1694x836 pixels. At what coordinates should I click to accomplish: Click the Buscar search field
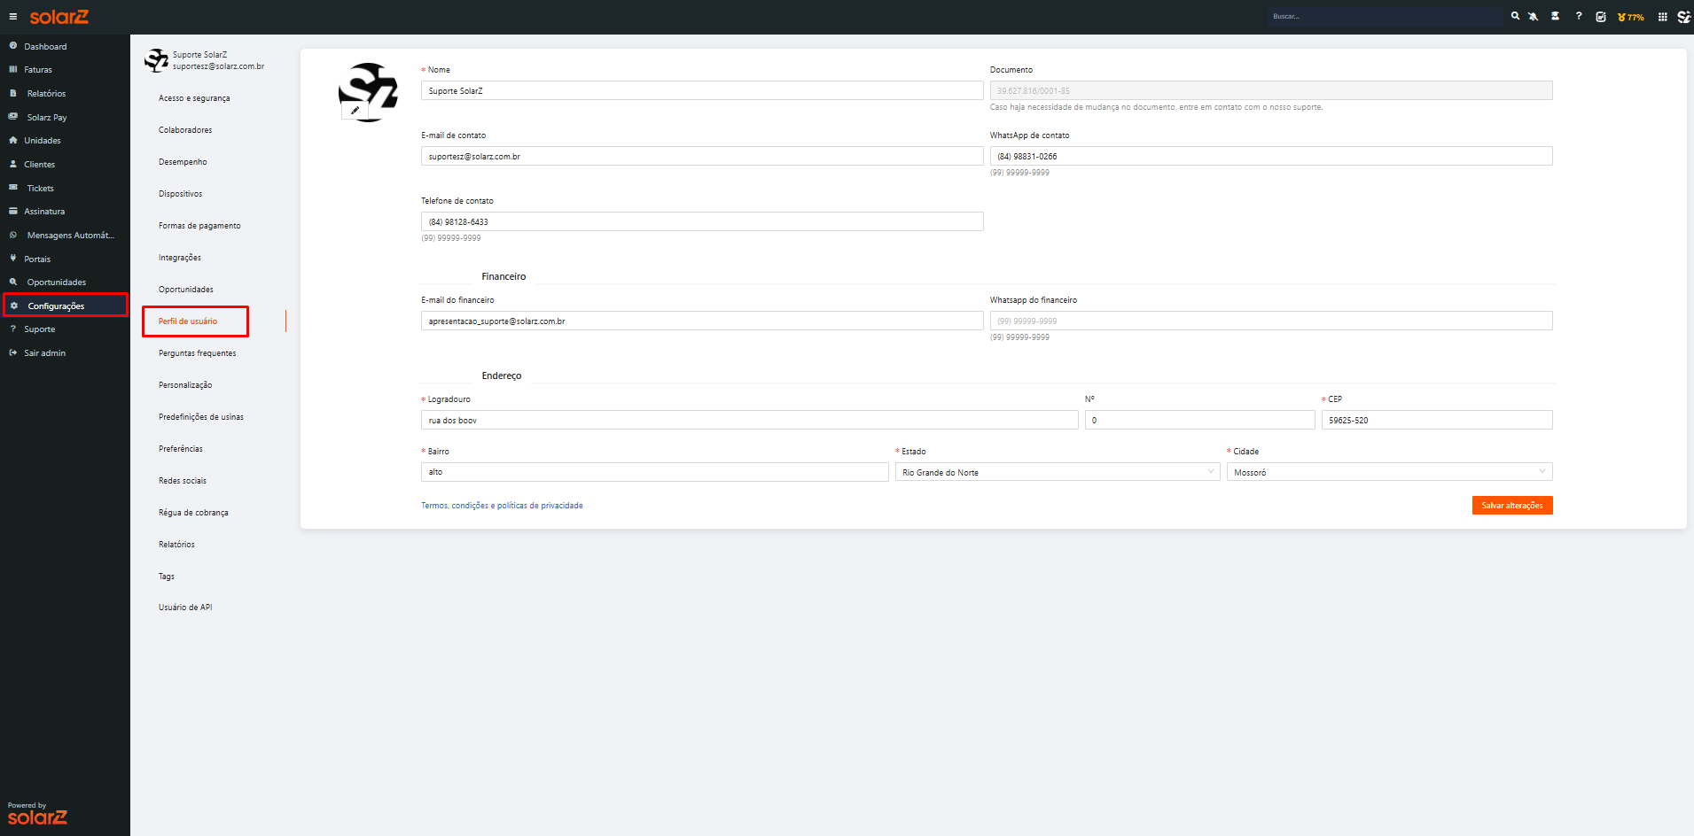(x=1385, y=16)
